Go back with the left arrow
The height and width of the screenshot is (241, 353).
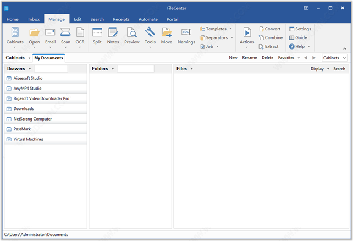306,58
